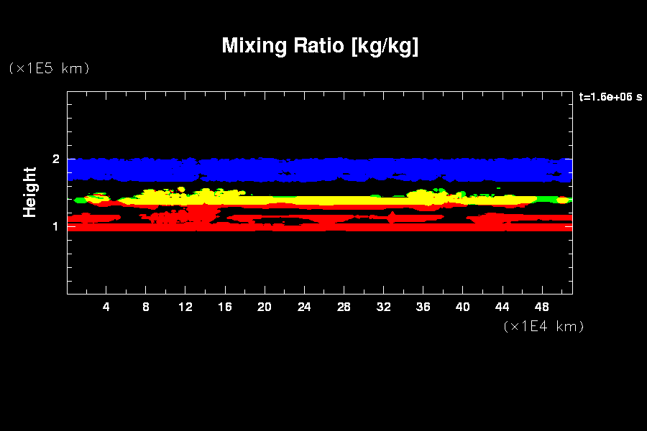Click the x-axis tick label "44"
647x431 pixels.
[502, 307]
